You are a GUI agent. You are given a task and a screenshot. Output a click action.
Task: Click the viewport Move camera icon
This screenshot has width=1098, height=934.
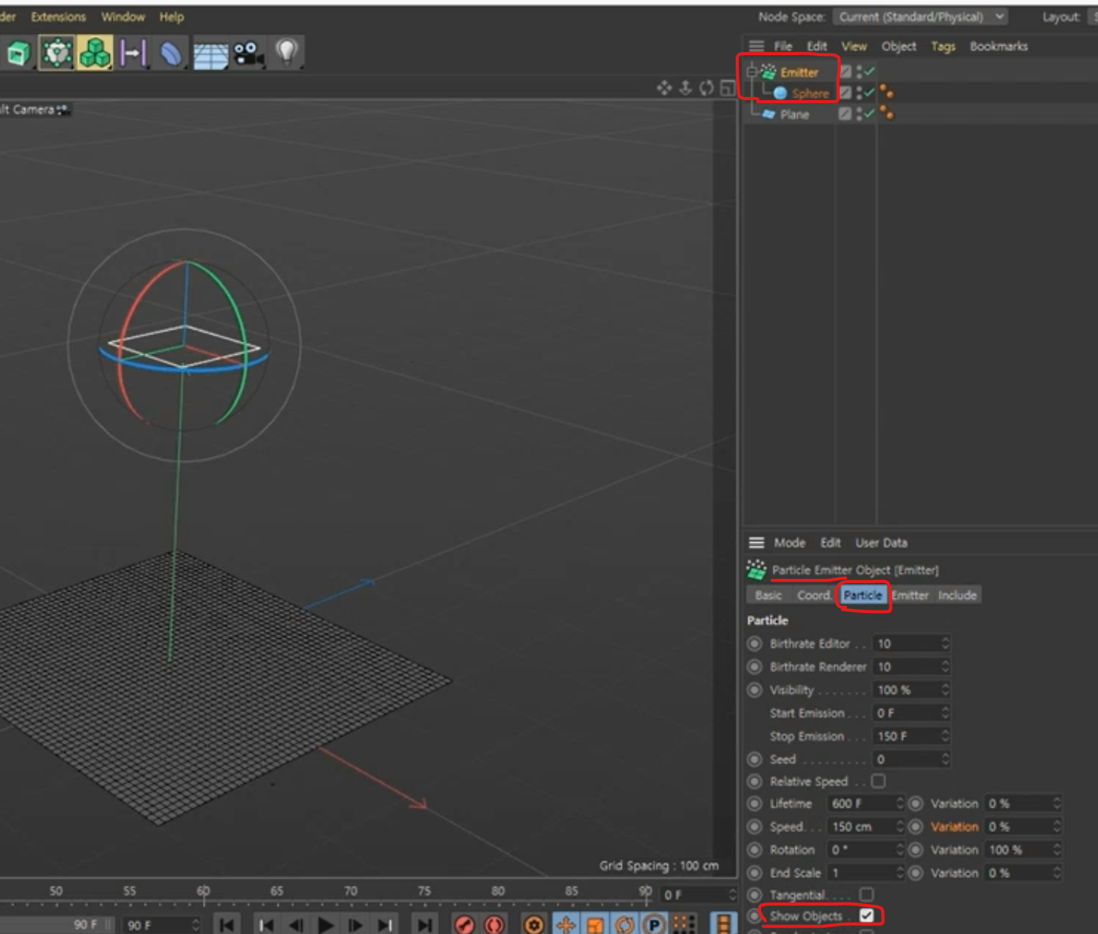[x=664, y=88]
